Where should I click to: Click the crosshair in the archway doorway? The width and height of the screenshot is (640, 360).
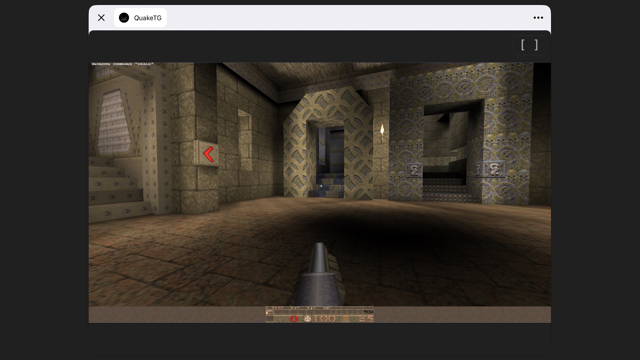pos(321,186)
